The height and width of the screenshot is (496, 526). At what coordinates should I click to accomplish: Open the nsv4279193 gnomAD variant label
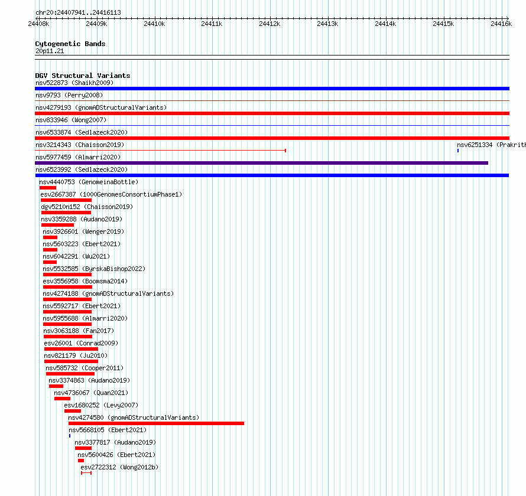101,107
